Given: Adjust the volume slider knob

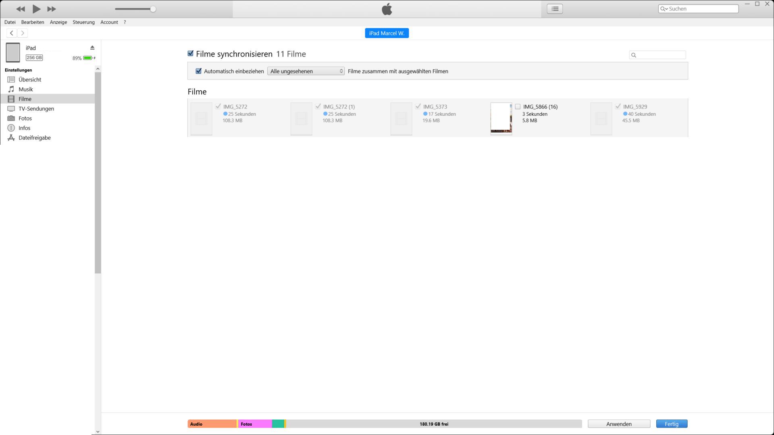Looking at the screenshot, I should [153, 9].
